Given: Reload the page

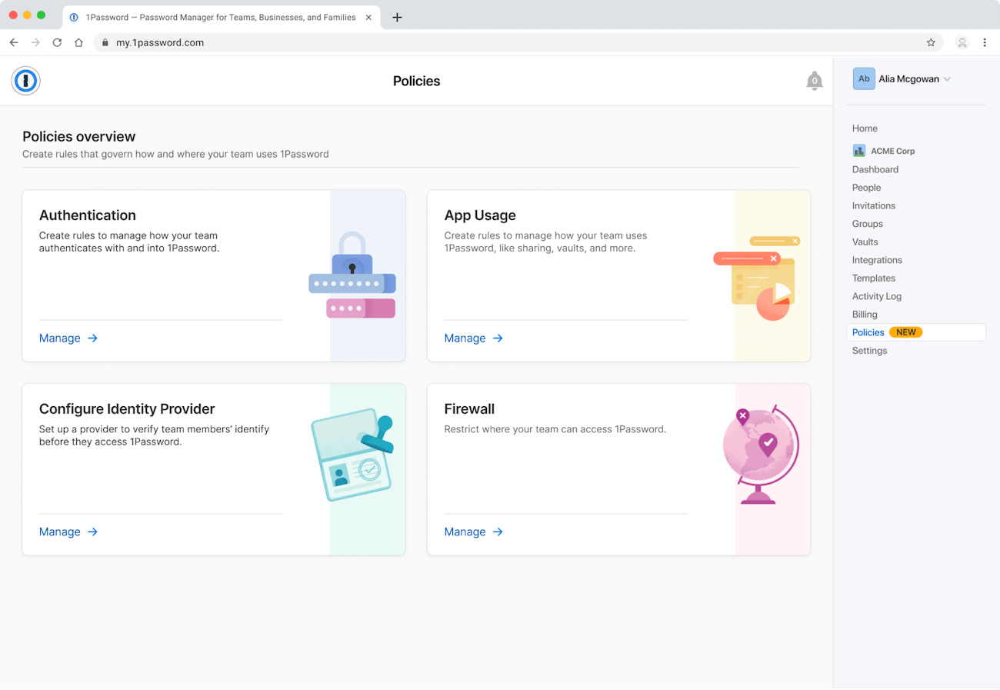Looking at the screenshot, I should click(x=57, y=42).
